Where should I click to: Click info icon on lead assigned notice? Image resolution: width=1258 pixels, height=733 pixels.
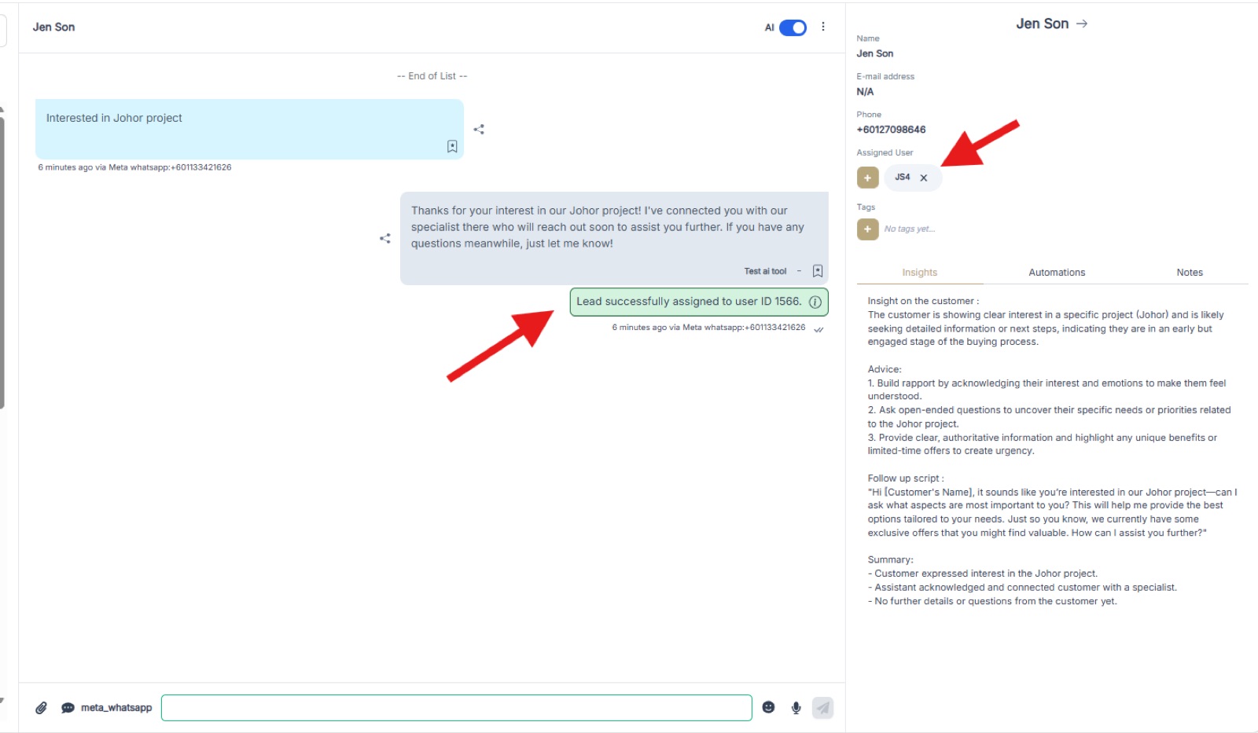(815, 302)
